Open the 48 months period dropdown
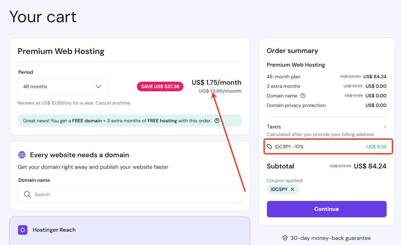 click(63, 86)
